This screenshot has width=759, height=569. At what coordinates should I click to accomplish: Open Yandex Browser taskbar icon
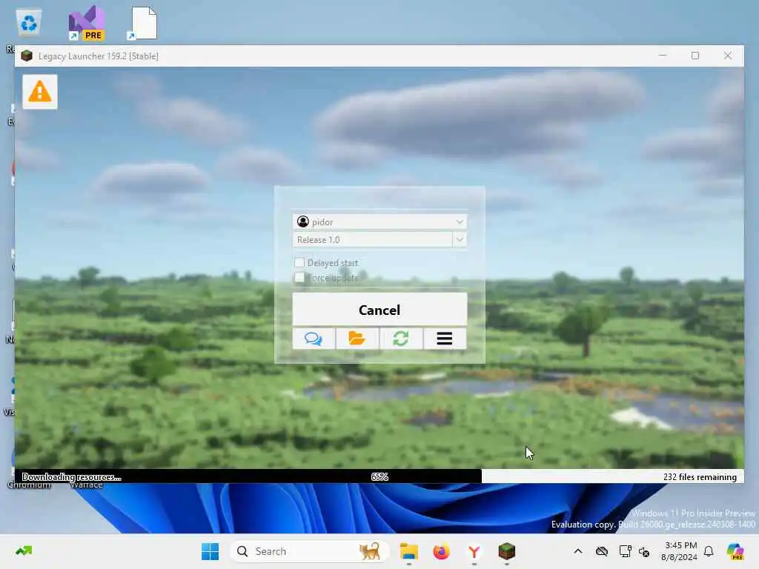[x=474, y=551]
